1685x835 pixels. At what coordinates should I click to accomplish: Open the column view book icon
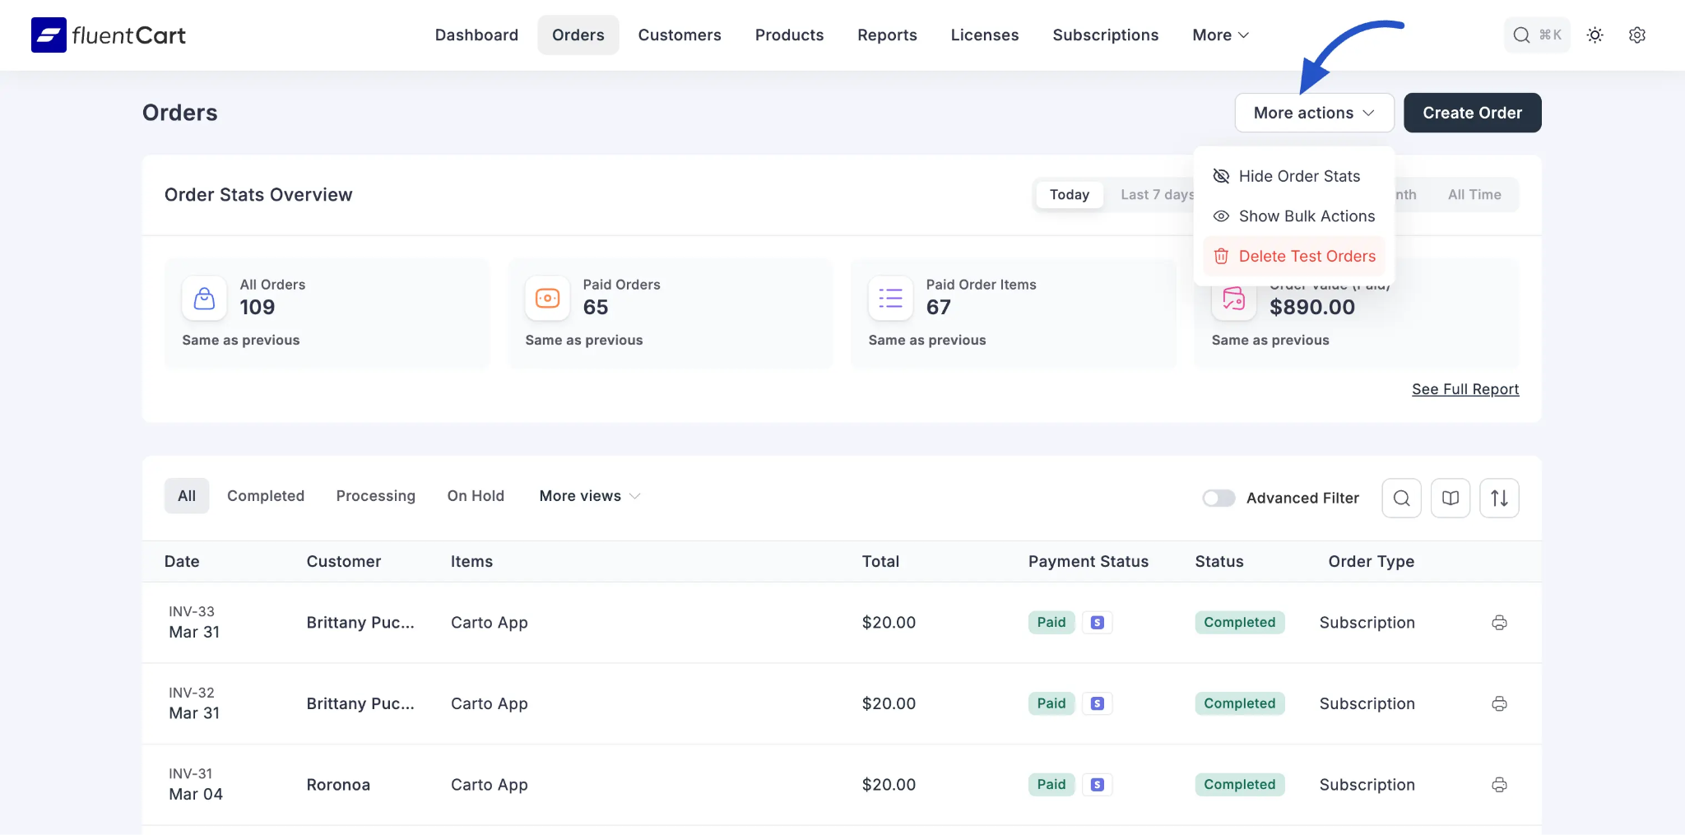tap(1450, 498)
